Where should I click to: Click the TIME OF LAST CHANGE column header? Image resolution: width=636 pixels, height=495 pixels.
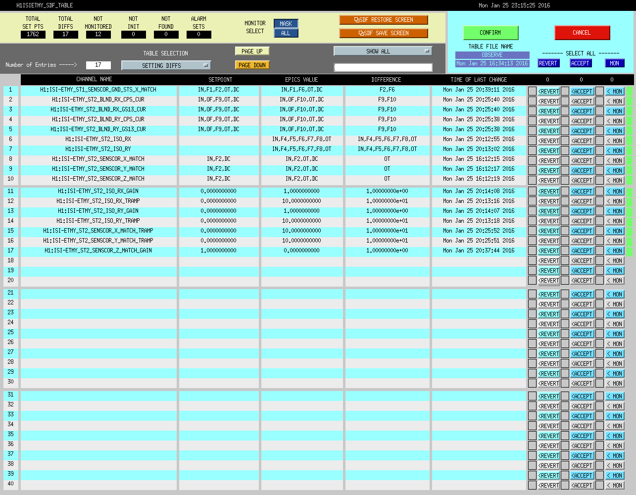pos(479,79)
